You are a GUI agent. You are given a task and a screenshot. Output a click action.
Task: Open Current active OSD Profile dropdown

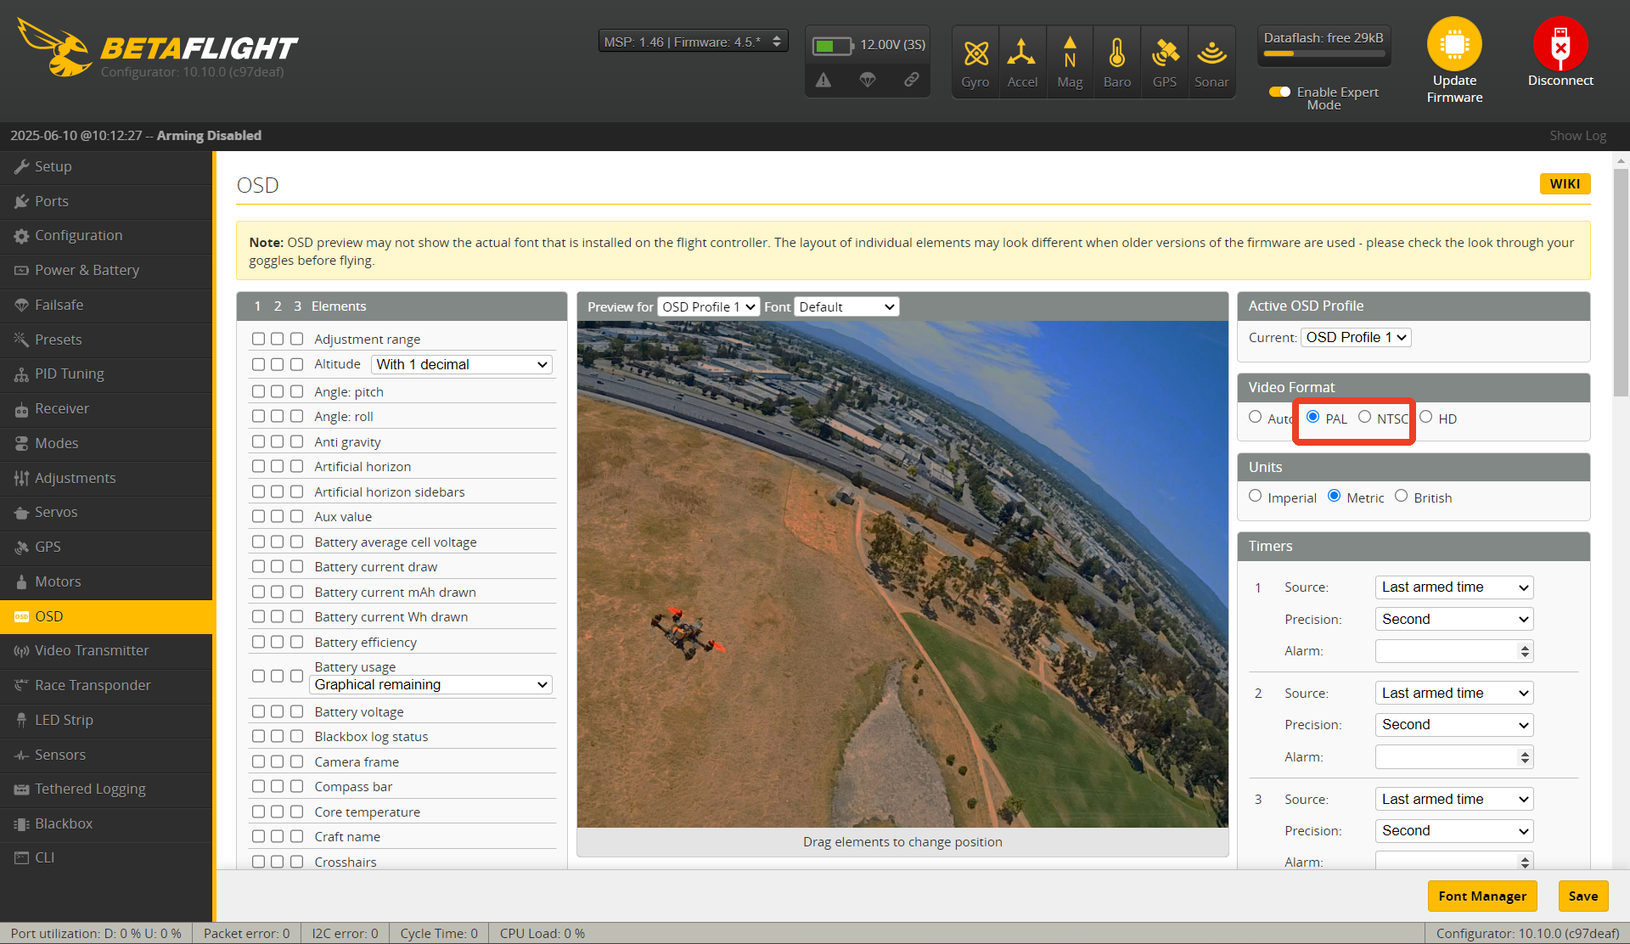(x=1356, y=337)
